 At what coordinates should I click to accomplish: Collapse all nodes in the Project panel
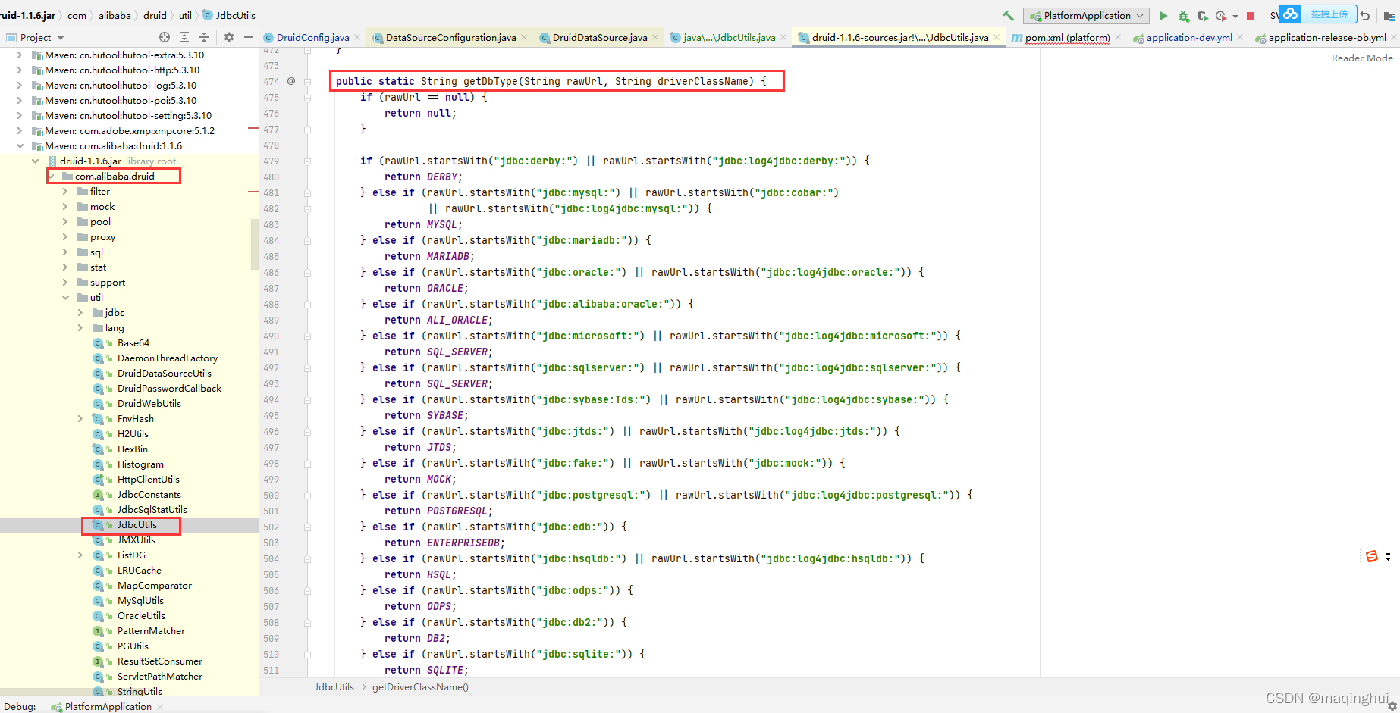point(203,36)
